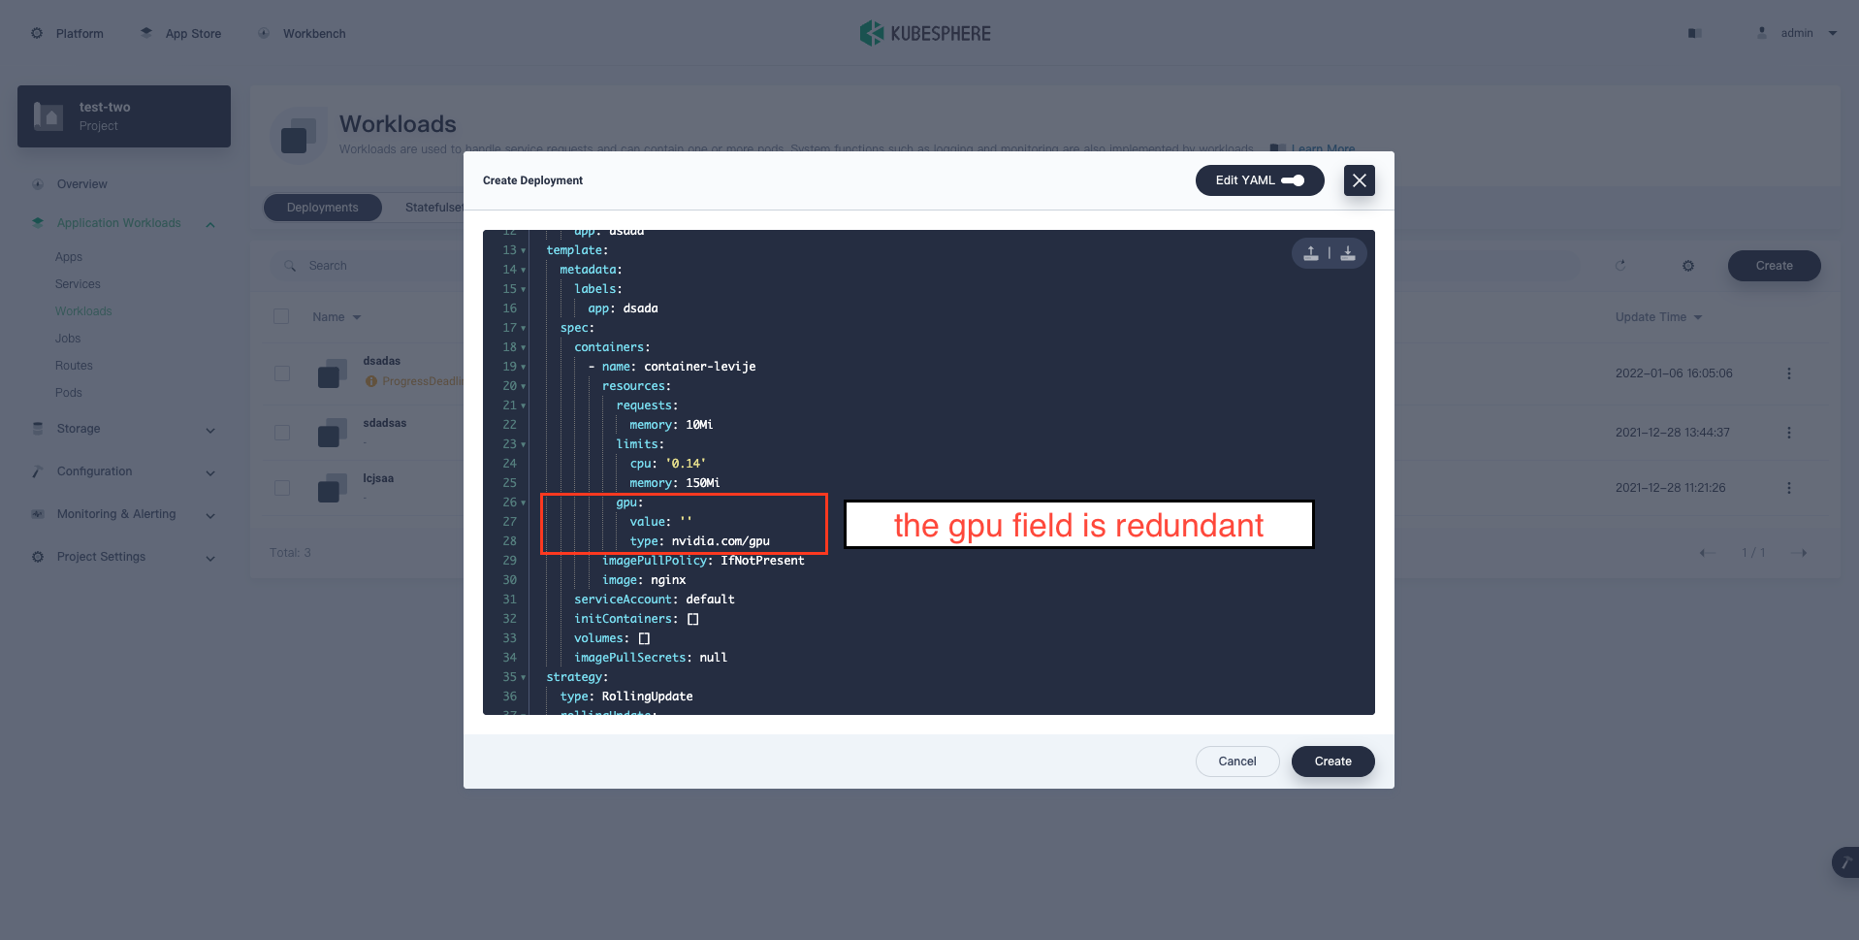Open the Apps section in the sidebar
1859x940 pixels.
point(68,256)
